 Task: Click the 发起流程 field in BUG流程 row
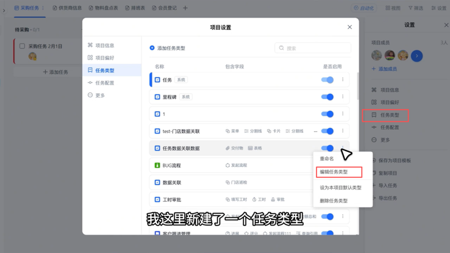pos(236,165)
